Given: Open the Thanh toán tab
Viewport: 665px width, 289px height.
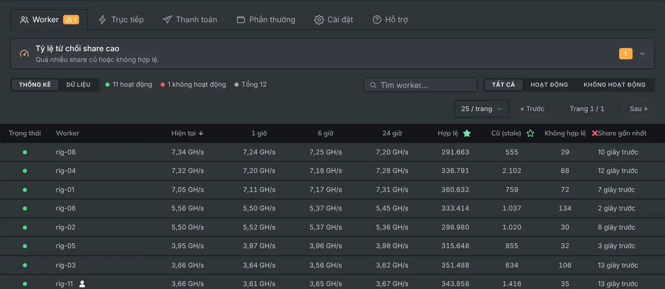Looking at the screenshot, I should point(190,20).
